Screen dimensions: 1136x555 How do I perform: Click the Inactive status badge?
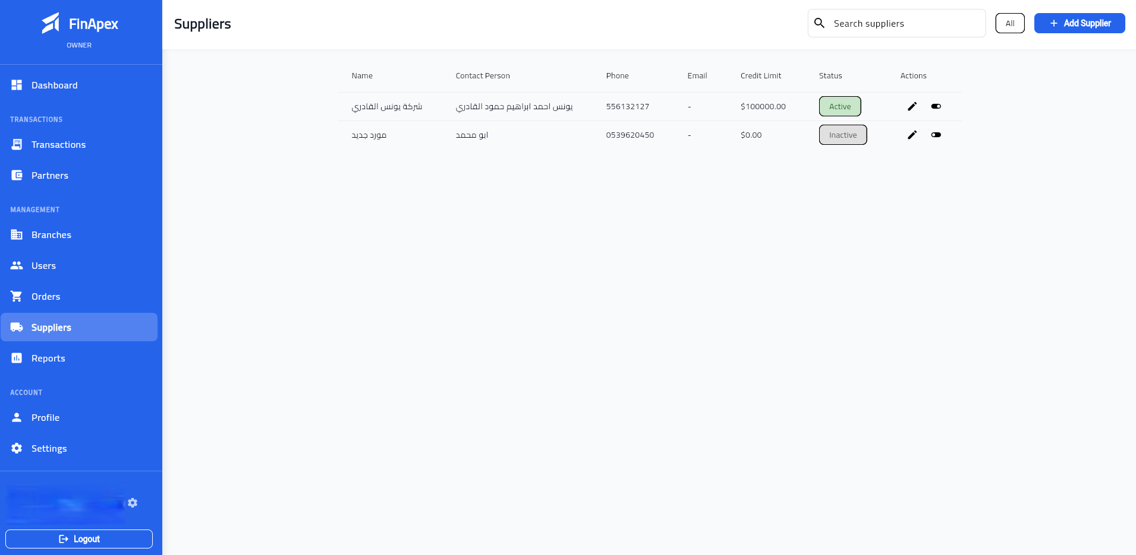coord(843,135)
